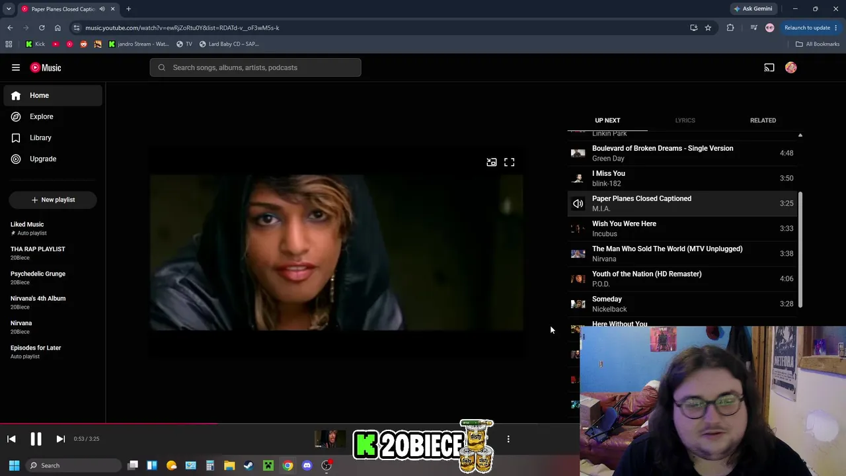
Task: Install the app via address bar icon
Action: pyautogui.click(x=693, y=28)
